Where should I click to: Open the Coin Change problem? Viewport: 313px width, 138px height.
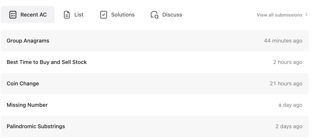pos(23,84)
